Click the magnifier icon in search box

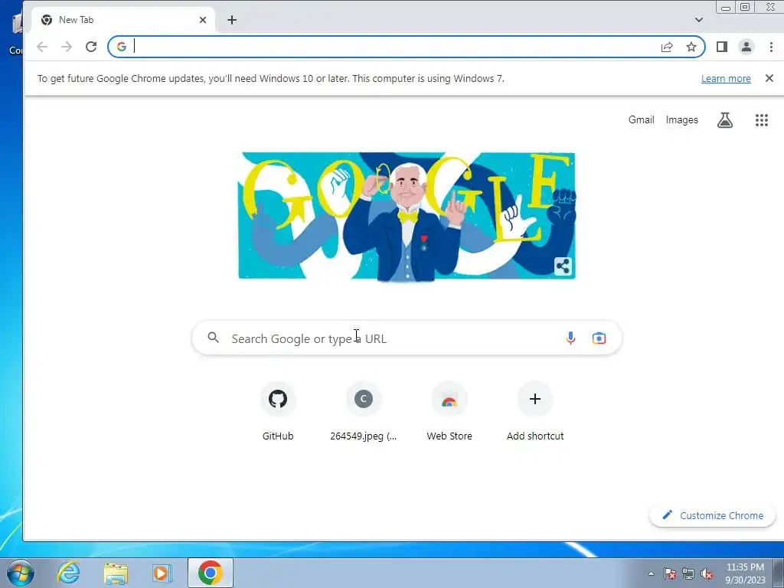214,338
